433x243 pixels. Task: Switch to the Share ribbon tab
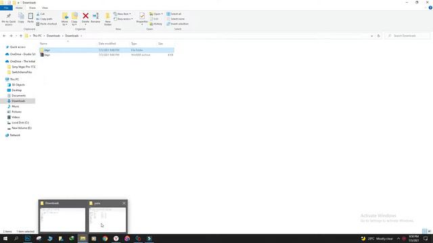click(32, 8)
